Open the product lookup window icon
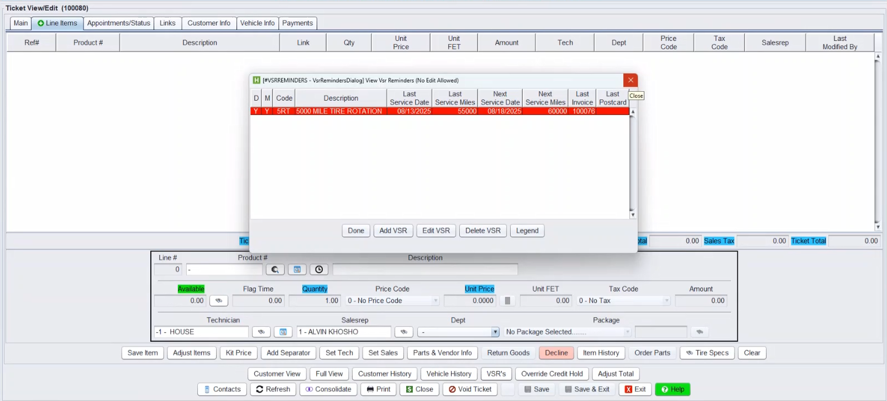The image size is (887, 401). (297, 269)
